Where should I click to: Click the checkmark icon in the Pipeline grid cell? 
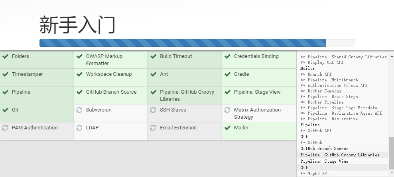coord(5,92)
